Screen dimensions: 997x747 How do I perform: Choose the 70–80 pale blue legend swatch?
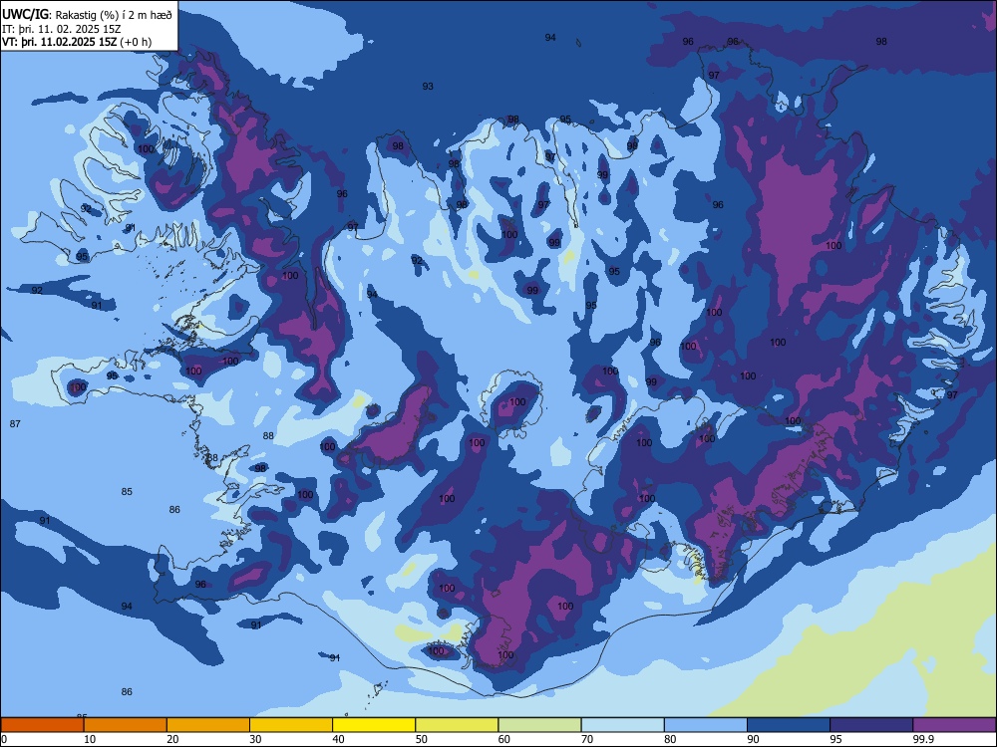tap(622, 725)
